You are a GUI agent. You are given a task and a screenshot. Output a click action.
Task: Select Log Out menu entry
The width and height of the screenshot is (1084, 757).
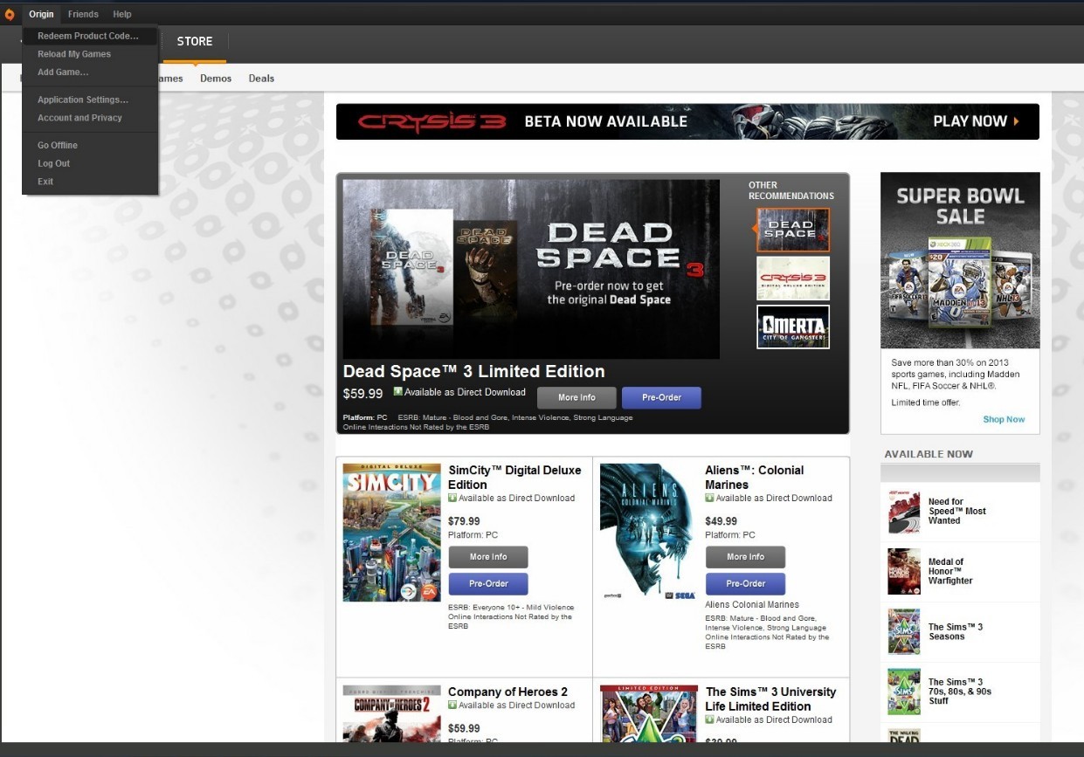click(53, 163)
